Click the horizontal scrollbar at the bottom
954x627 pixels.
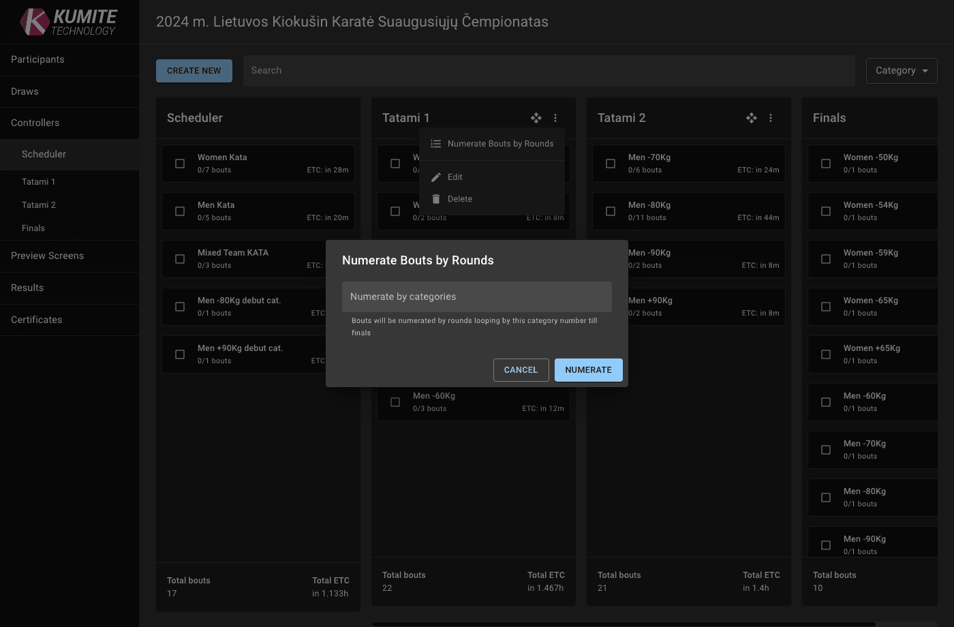[624, 624]
